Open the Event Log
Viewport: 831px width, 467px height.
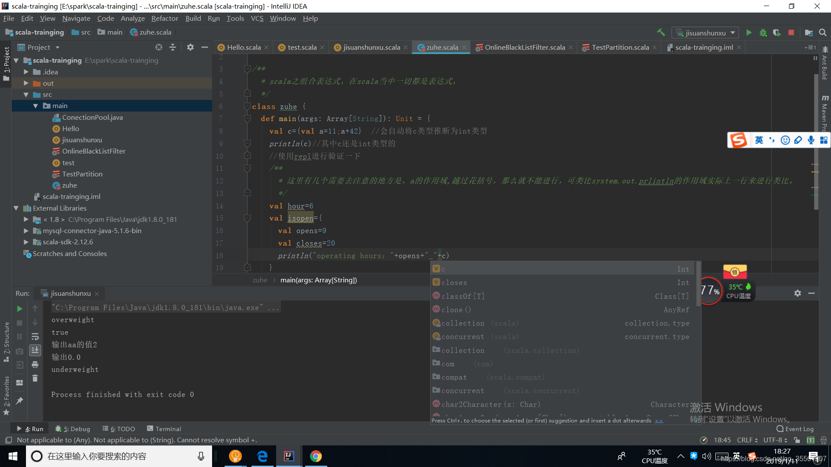(x=795, y=429)
